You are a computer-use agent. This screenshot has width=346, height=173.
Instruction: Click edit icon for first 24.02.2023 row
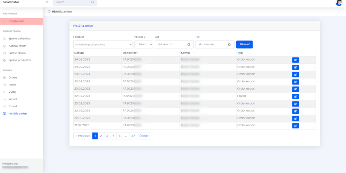point(295,60)
